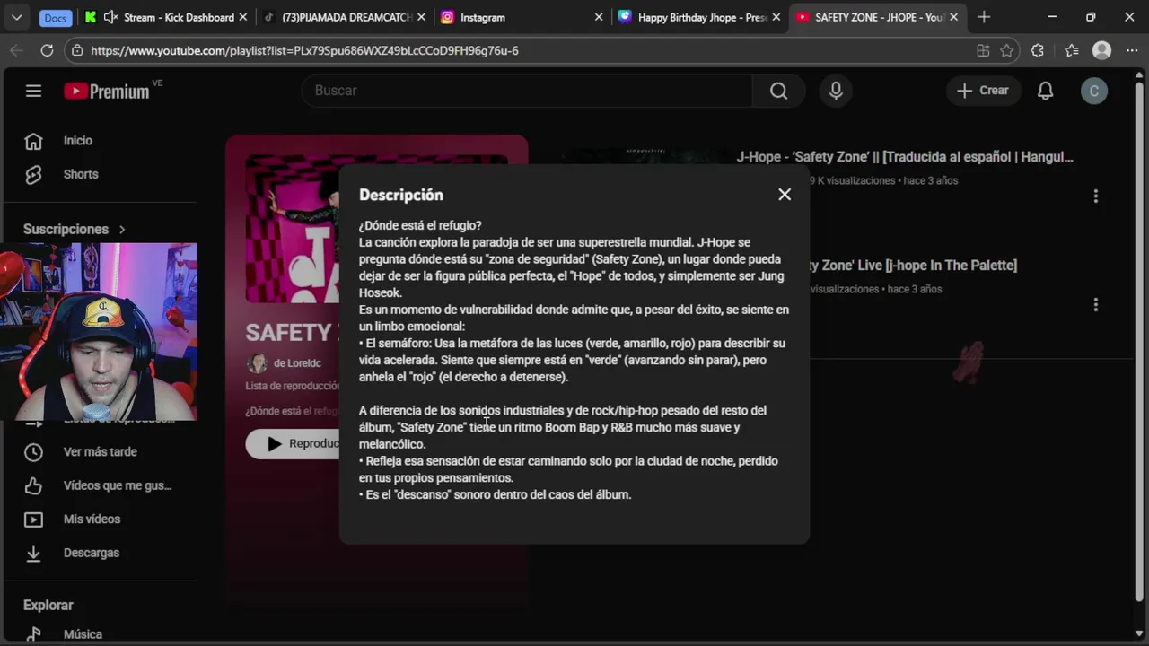Image resolution: width=1149 pixels, height=646 pixels.
Task: Open the YouTube hamburger guide menu
Action: click(33, 91)
